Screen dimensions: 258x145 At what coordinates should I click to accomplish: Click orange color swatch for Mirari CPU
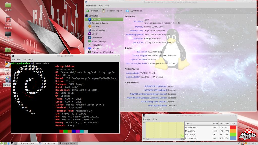[233, 131]
